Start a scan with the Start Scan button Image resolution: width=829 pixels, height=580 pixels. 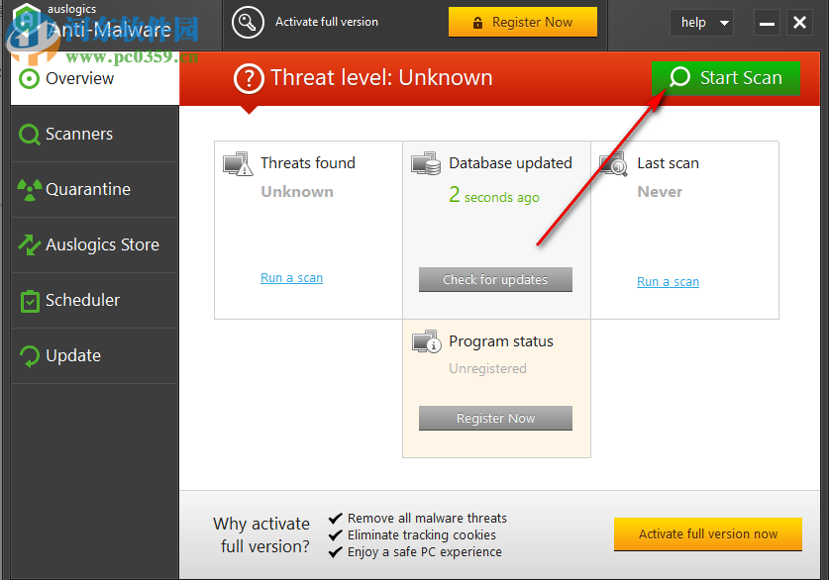(725, 78)
